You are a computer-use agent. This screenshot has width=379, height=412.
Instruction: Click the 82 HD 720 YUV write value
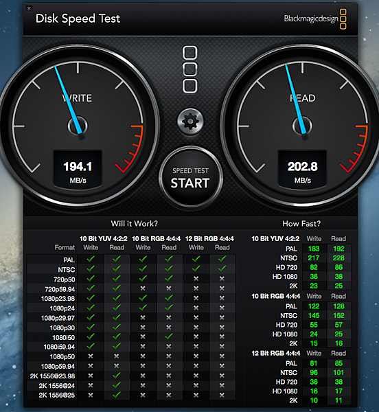314,267
